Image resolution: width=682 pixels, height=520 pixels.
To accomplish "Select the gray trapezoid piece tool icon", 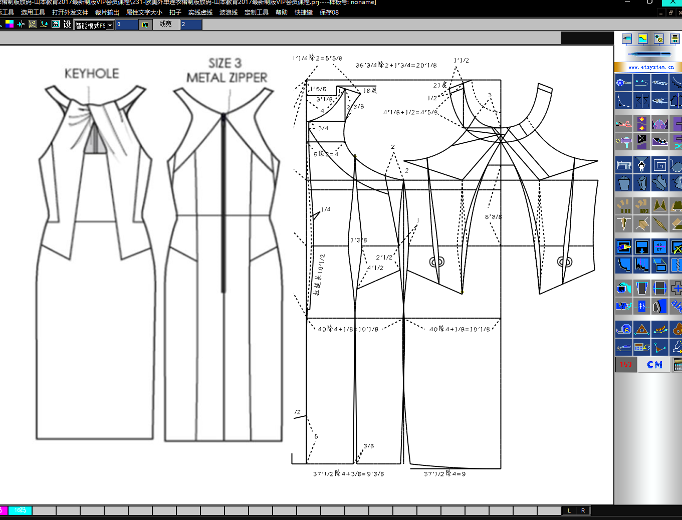I will [642, 288].
